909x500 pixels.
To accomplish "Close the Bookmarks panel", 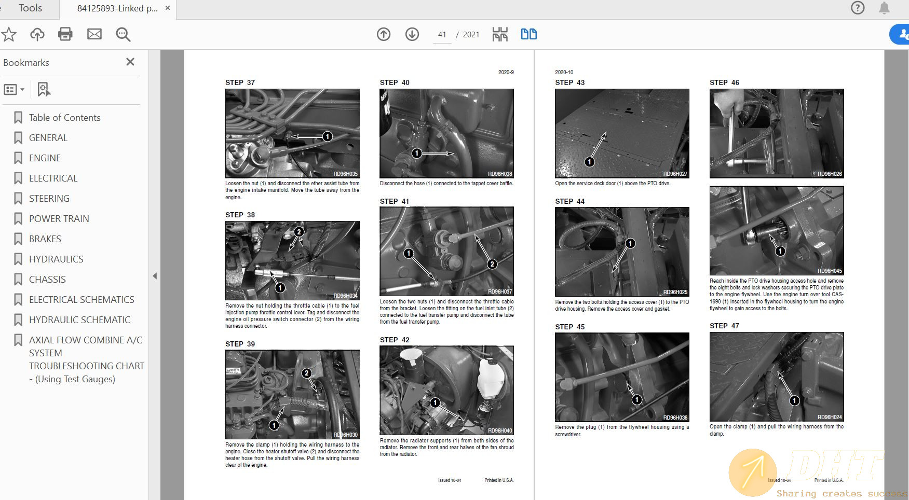I will coord(130,62).
